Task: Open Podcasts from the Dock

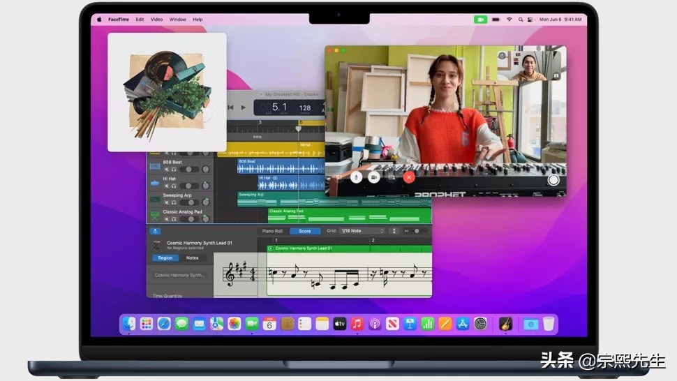Action: coord(375,324)
